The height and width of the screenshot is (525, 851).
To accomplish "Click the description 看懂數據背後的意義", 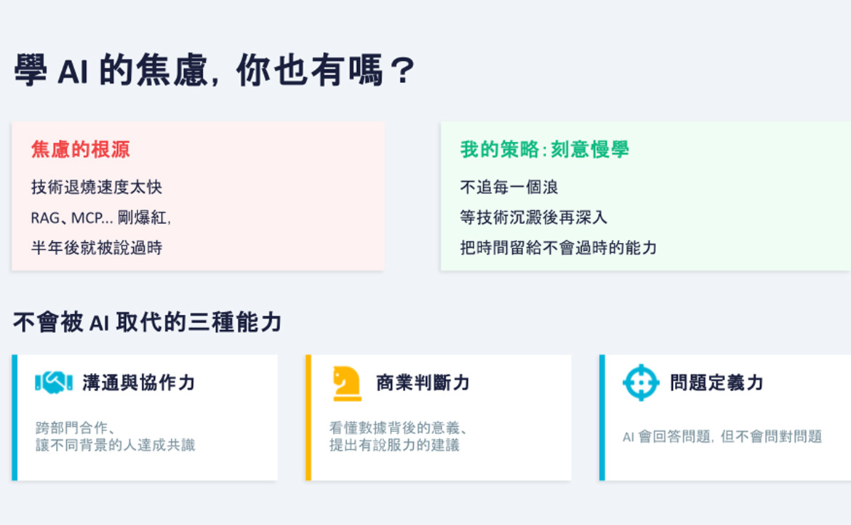I will click(398, 428).
